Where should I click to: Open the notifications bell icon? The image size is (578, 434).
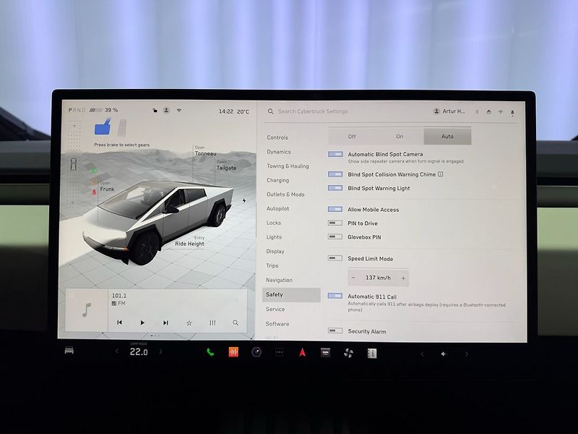click(512, 113)
